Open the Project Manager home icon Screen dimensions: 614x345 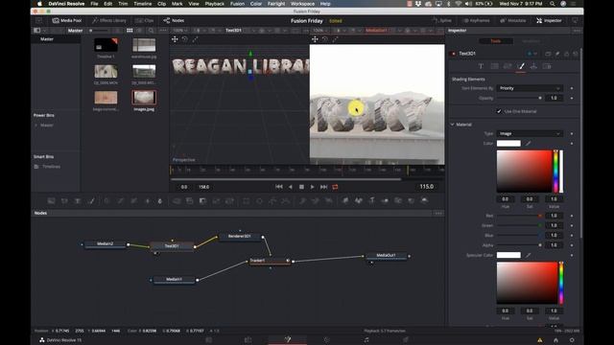click(x=555, y=340)
